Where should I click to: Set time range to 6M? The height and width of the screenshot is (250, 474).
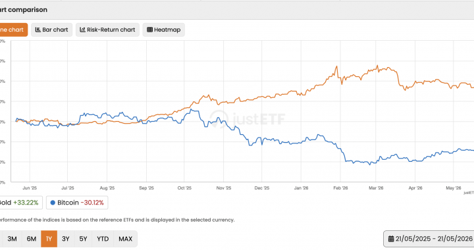coord(32,239)
